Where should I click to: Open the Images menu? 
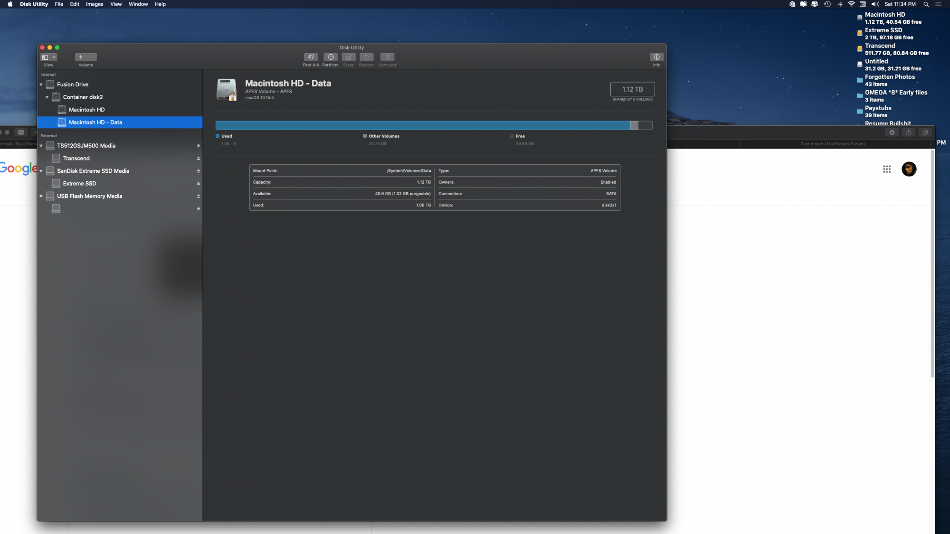point(95,4)
